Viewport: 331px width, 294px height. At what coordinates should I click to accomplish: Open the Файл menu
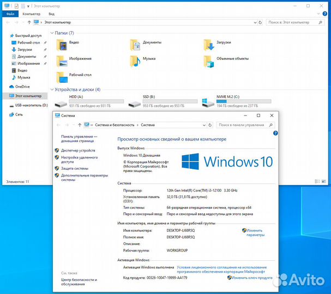[x=10, y=14]
